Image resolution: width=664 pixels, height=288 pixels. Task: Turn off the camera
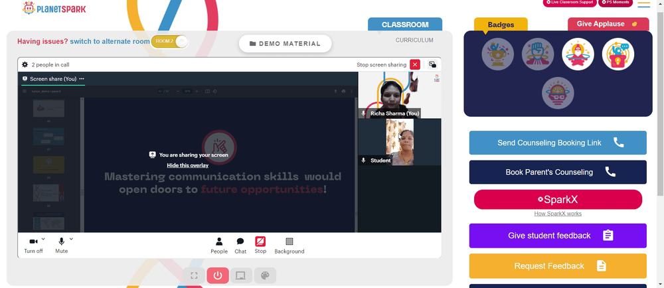click(x=33, y=246)
